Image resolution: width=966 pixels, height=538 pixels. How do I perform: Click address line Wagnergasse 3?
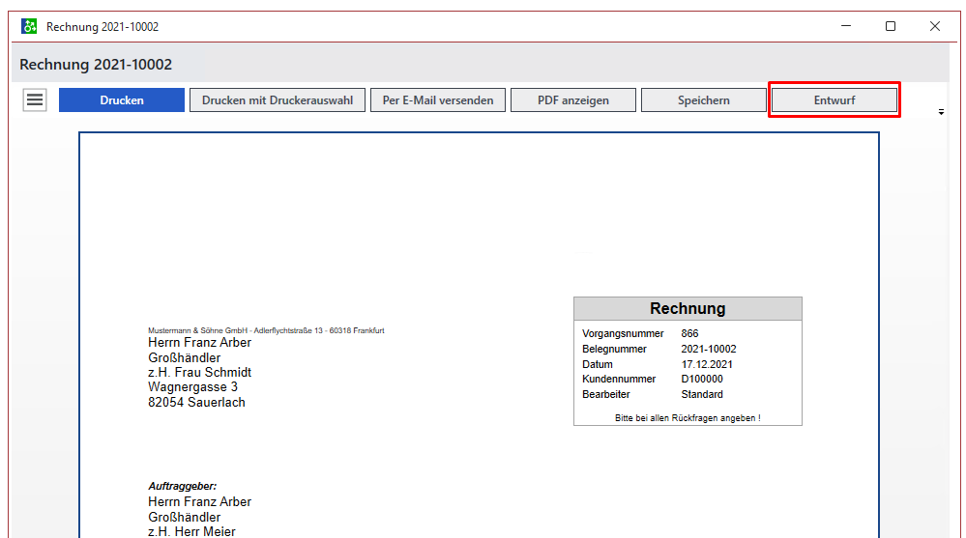click(192, 387)
